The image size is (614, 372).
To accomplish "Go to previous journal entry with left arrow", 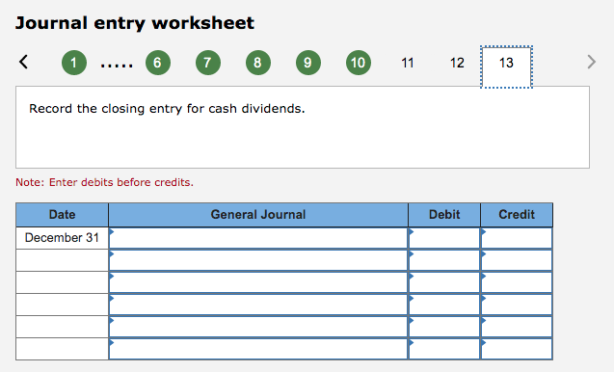I will point(23,62).
